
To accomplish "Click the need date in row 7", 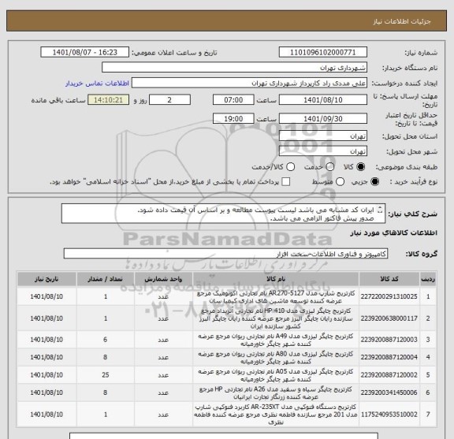I will [47, 415].
